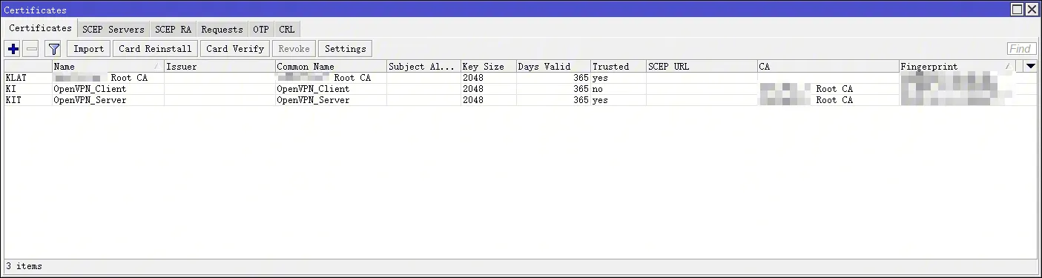Screen dimensions: 1042x278
Task: Switch to the Certificates tab
Action: point(40,28)
